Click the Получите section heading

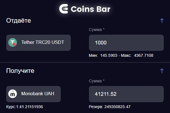tap(20, 71)
